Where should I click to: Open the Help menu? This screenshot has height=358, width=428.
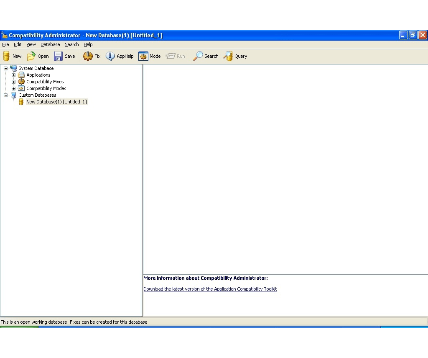88,44
